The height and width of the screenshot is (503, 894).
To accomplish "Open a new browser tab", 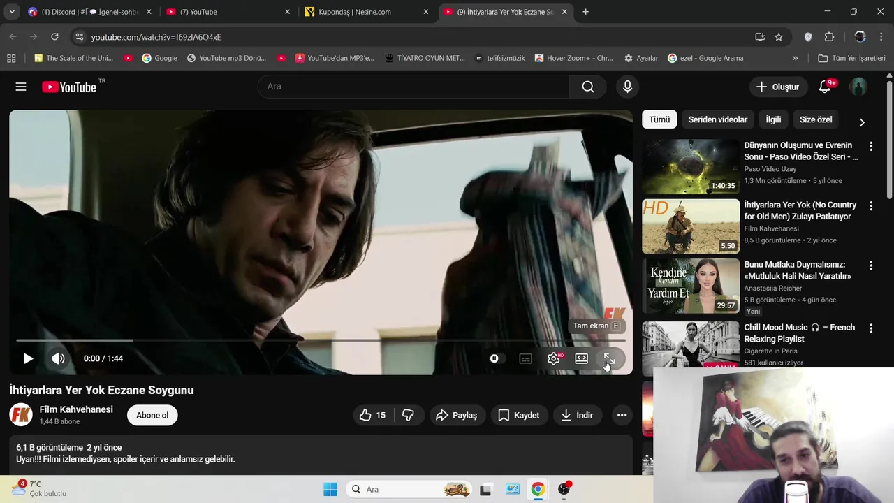I will (x=585, y=12).
